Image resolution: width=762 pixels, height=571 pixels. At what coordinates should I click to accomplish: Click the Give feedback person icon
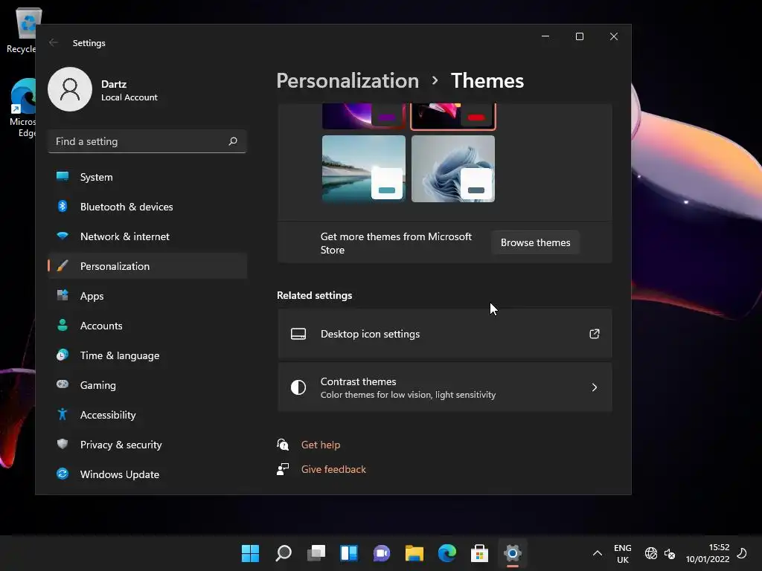click(x=283, y=470)
